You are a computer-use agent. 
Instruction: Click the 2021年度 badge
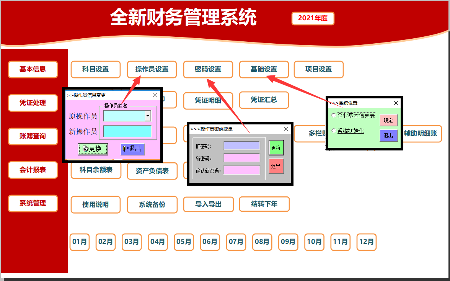[313, 18]
